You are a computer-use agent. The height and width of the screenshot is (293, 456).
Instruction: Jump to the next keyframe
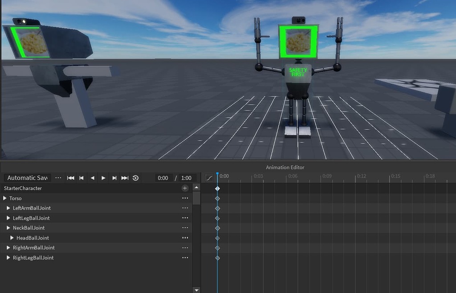pos(114,178)
